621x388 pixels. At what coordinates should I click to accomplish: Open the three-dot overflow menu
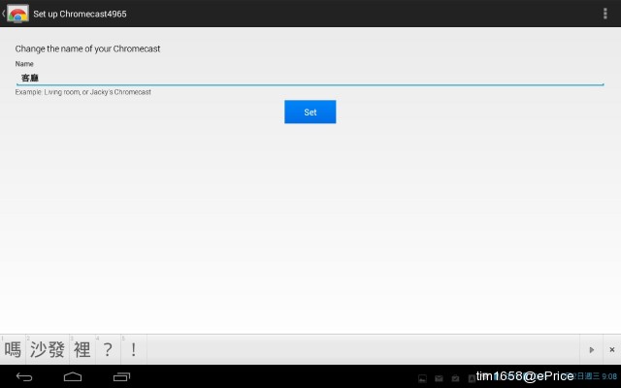point(605,14)
